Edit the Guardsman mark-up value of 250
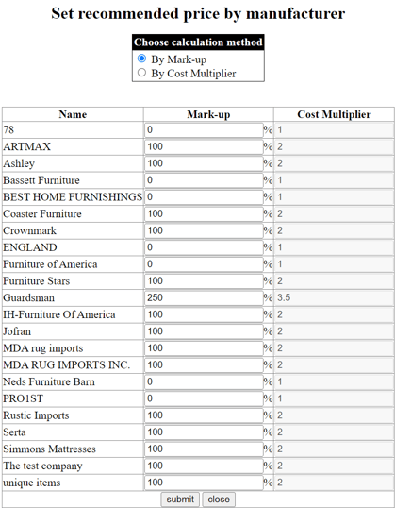This screenshot has height=508, width=395. click(204, 297)
